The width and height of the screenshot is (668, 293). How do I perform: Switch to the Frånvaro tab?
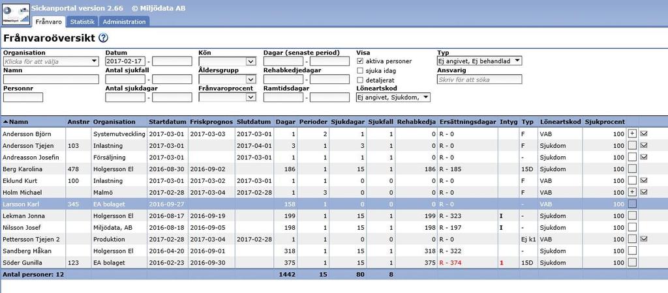tap(48, 21)
